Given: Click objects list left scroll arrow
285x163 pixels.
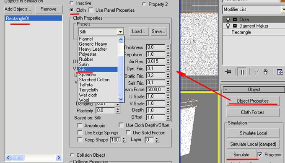Looking at the screenshot, I should pyautogui.click(x=8, y=158).
